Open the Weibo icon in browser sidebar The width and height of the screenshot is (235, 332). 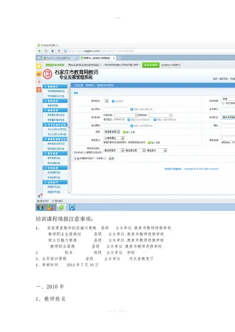[39, 74]
